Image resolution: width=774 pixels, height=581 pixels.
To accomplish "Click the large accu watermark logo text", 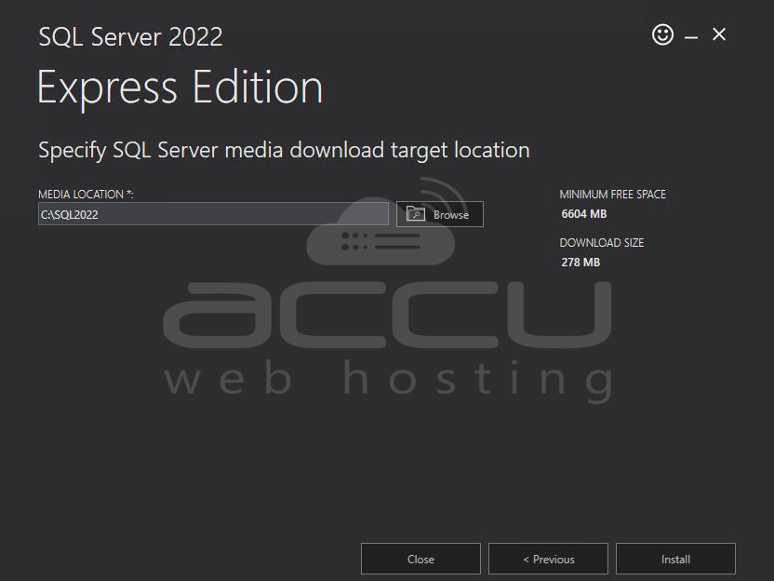I will [x=386, y=315].
